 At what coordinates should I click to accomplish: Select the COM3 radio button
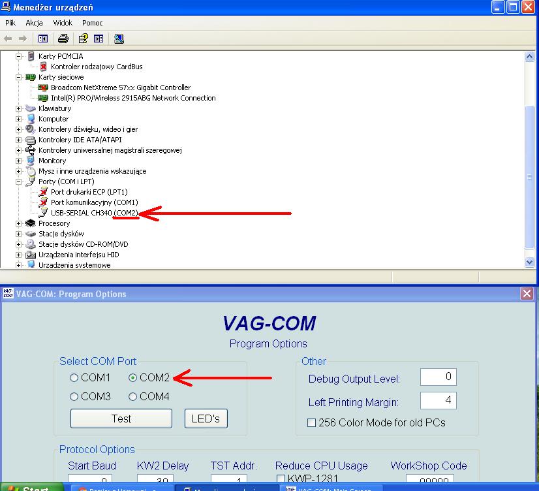pyautogui.click(x=74, y=397)
